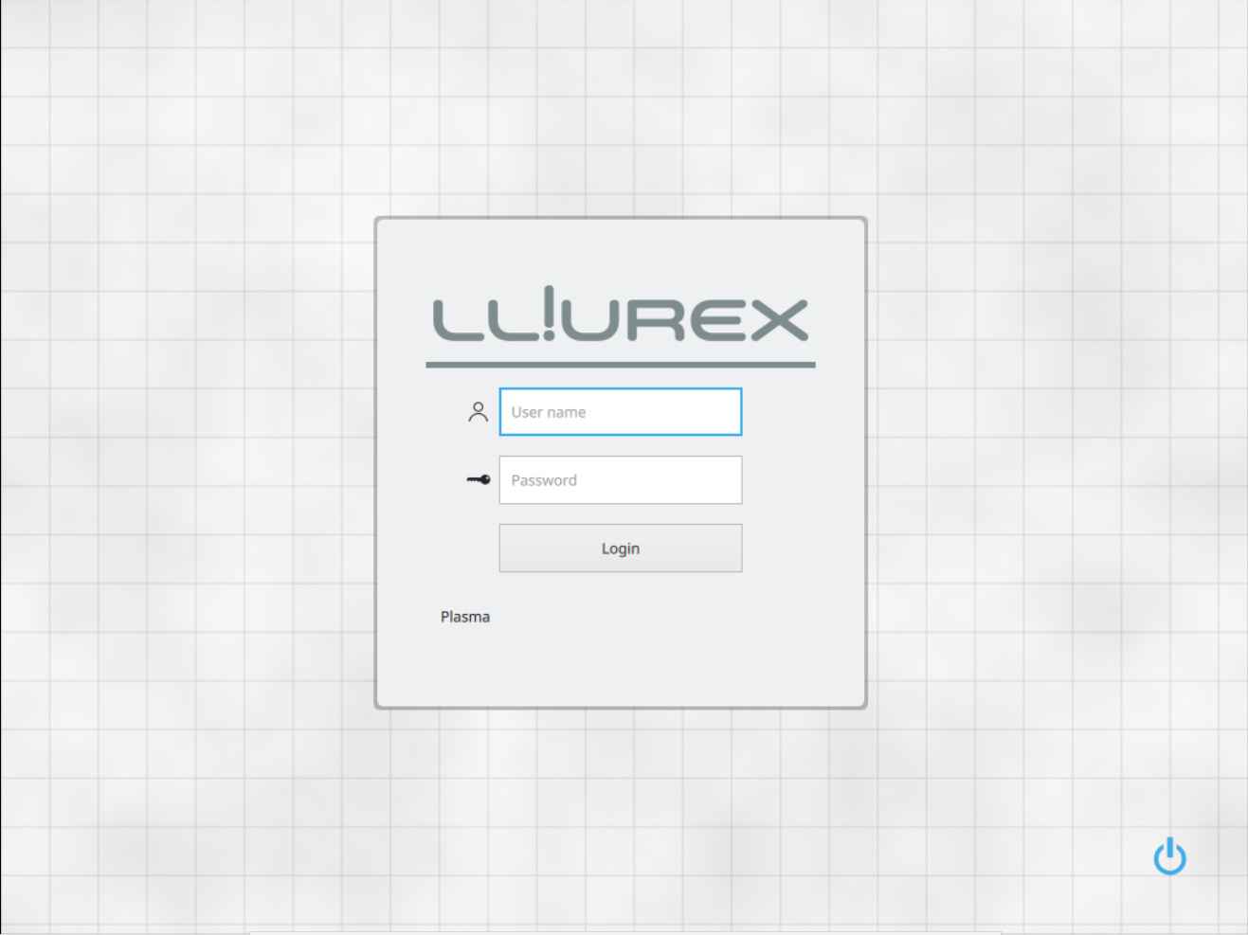
Task: Click the blue power icon
Action: pos(1169,855)
